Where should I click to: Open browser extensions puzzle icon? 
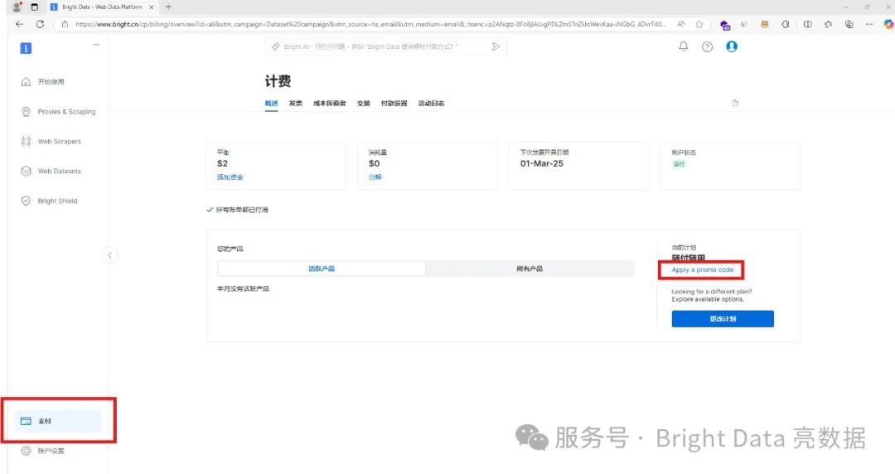click(786, 24)
